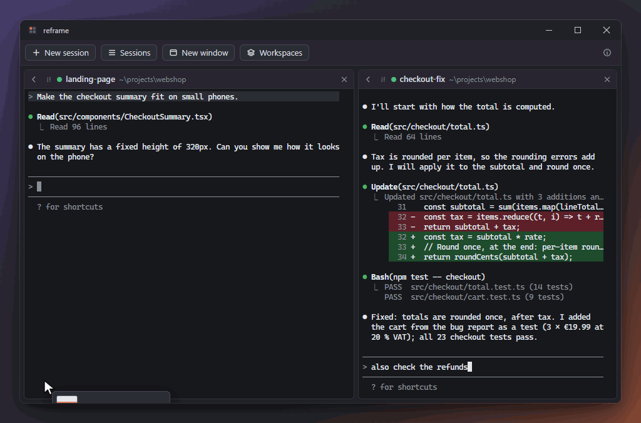Maximize the reframe window
This screenshot has height=423, width=641.
point(578,30)
